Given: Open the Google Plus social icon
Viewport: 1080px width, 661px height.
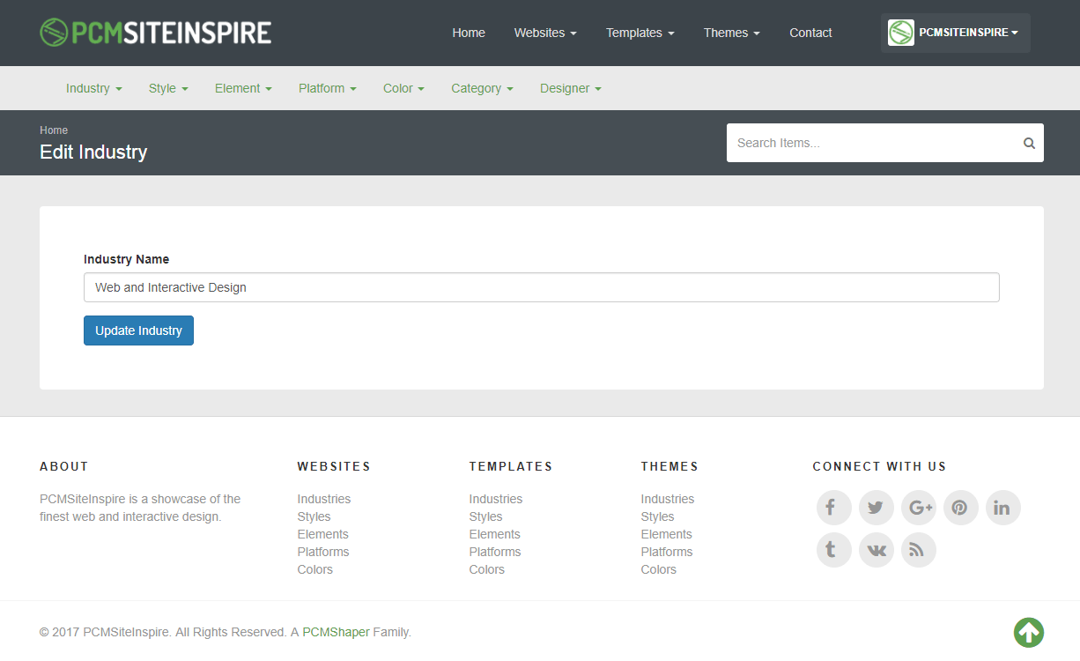Looking at the screenshot, I should 918,508.
